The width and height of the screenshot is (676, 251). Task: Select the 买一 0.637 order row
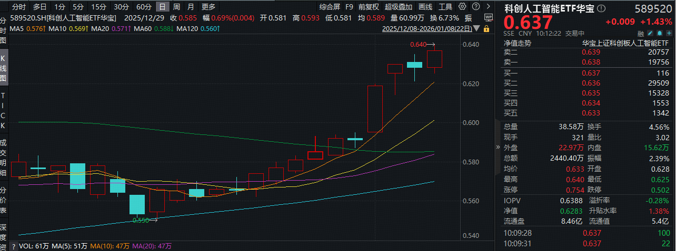coord(586,73)
